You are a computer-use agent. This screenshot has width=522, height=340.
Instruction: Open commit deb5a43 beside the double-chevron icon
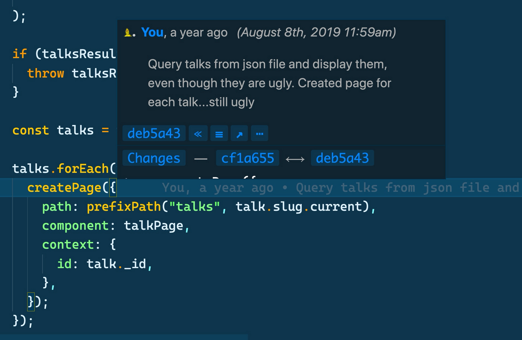[154, 133]
